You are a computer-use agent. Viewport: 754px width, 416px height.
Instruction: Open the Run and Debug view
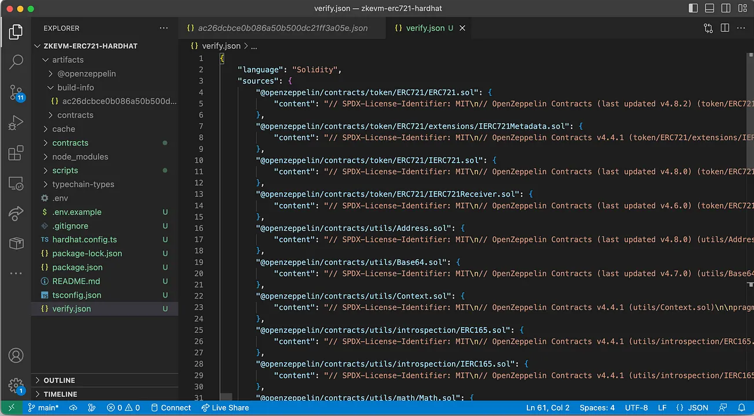pos(16,123)
